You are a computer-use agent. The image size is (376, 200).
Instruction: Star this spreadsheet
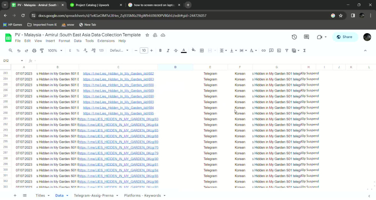147,35
